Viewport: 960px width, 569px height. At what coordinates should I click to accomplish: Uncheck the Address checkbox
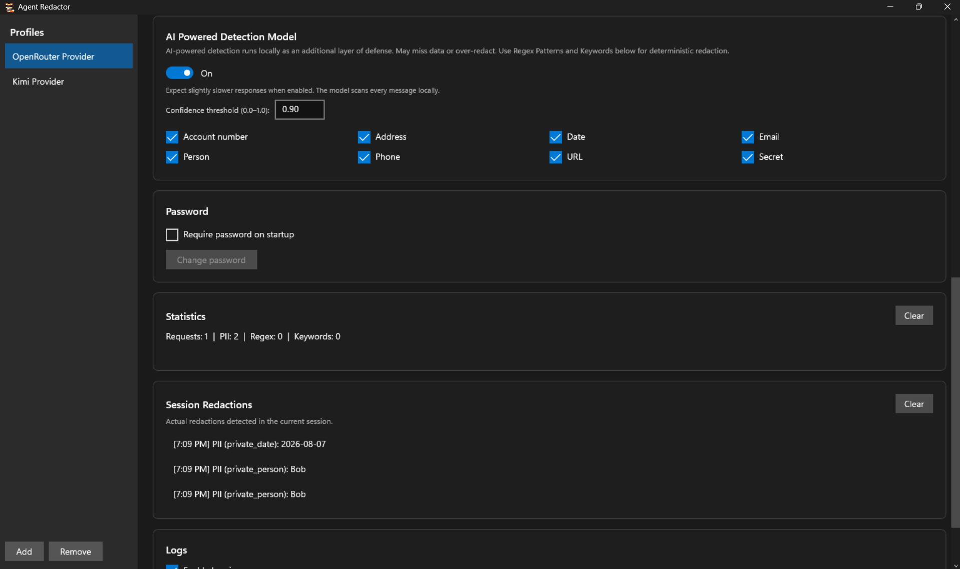364,137
